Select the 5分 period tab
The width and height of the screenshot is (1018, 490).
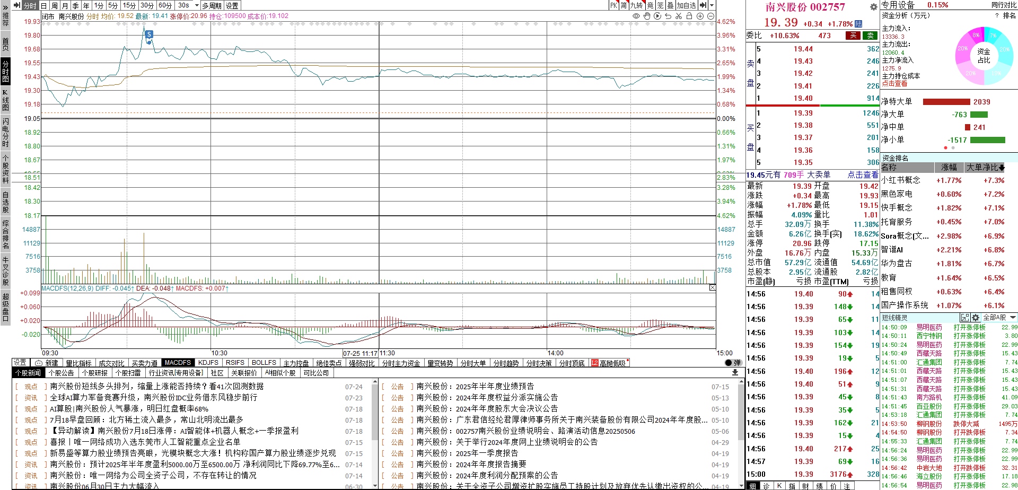[x=112, y=5]
